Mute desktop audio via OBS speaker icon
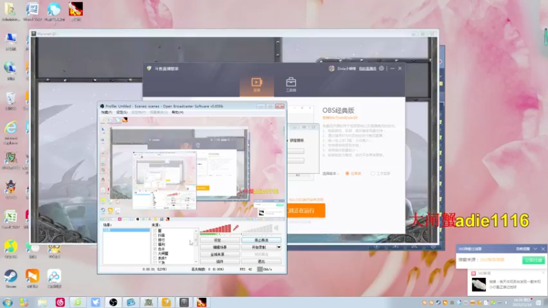This screenshot has height=308, width=548. point(276,228)
